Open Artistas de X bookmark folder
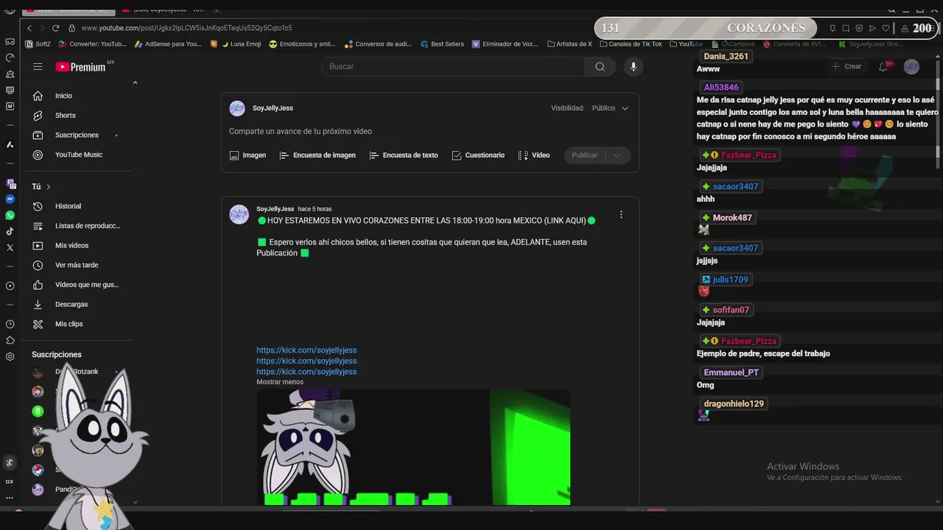 coord(569,44)
